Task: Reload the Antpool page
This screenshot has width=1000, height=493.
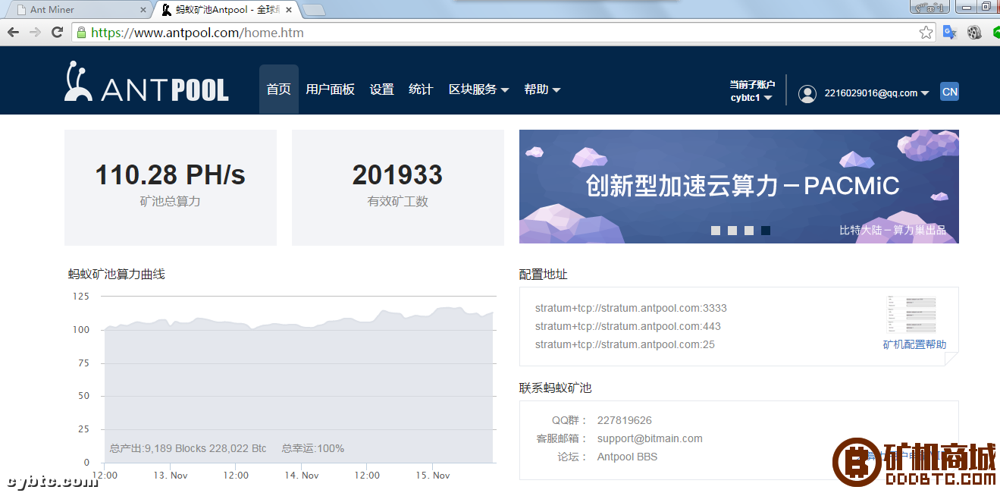Action: click(x=57, y=33)
